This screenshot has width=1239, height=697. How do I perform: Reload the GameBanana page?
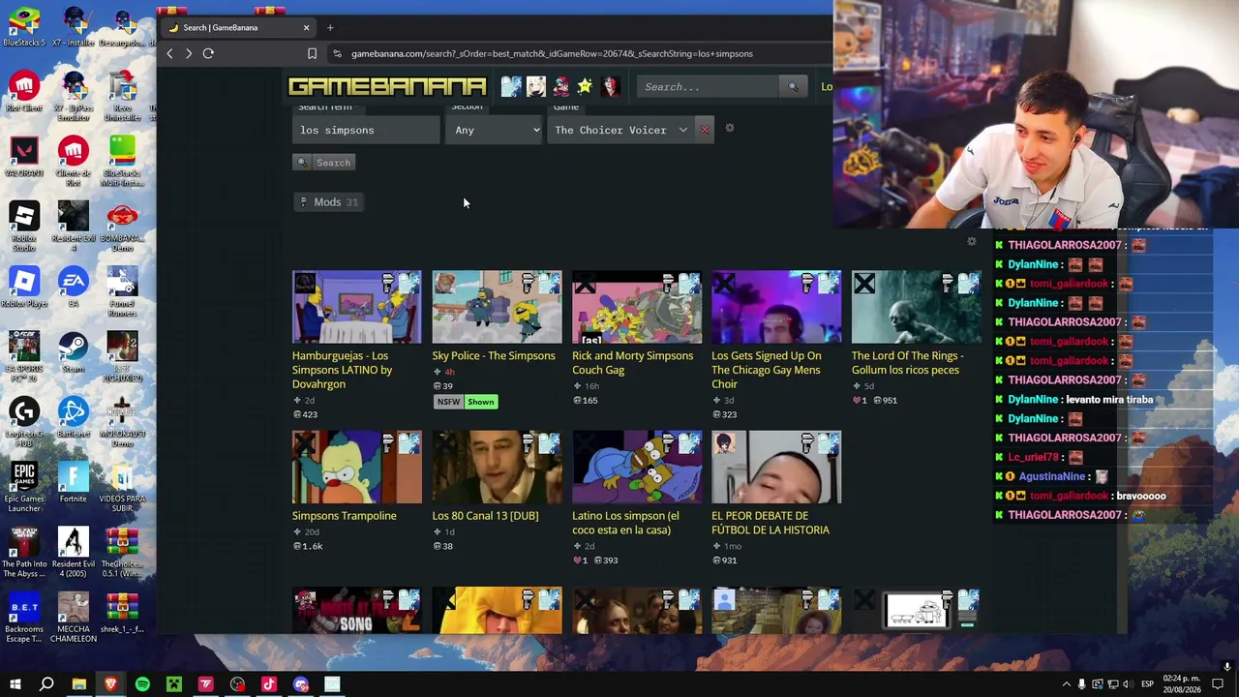tap(208, 53)
